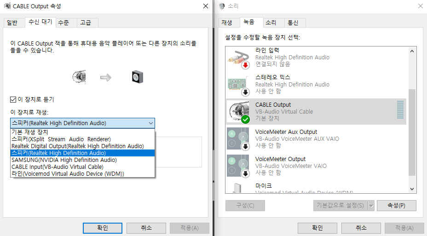This screenshot has width=427, height=236.
Task: Click the 연결되지 않음 status text
Action: pos(272,64)
